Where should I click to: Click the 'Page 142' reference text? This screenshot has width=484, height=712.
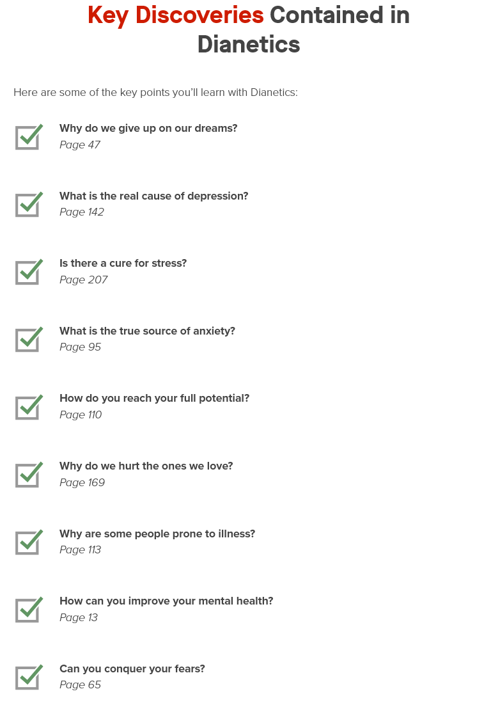[82, 212]
